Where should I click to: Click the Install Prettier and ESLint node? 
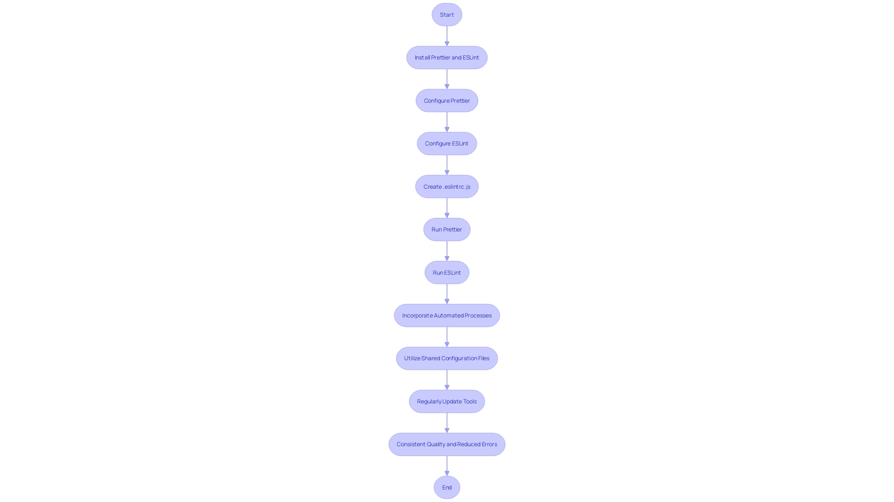[447, 57]
